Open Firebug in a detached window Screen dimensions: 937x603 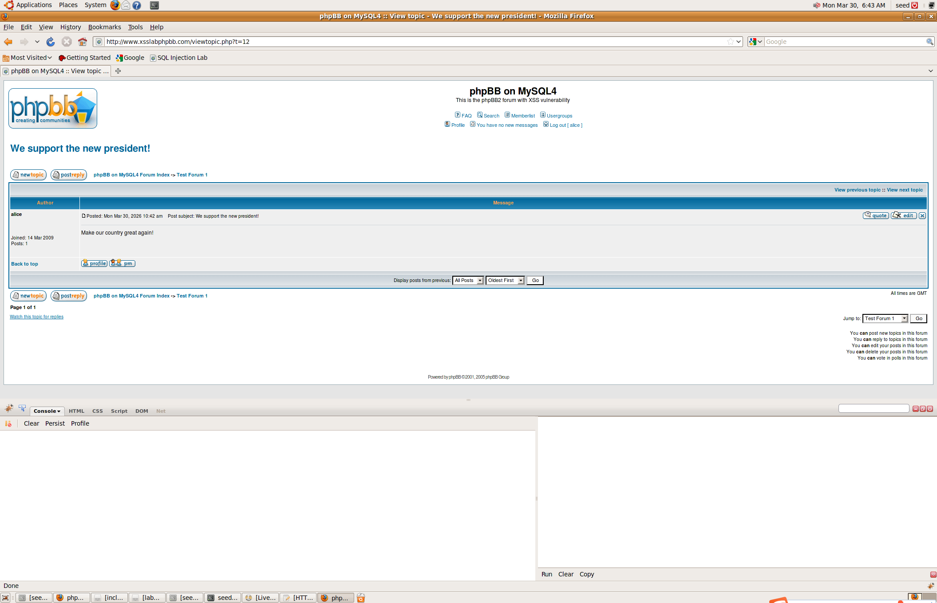tap(922, 409)
